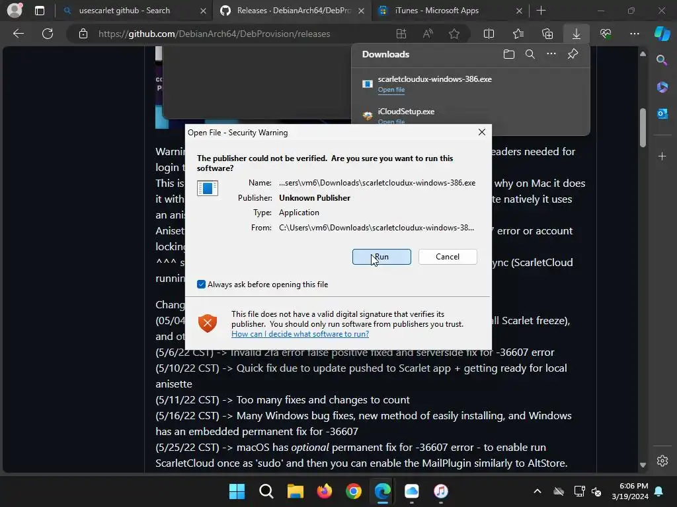
Task: Click Run in the Security Warning dialog
Action: (381, 257)
